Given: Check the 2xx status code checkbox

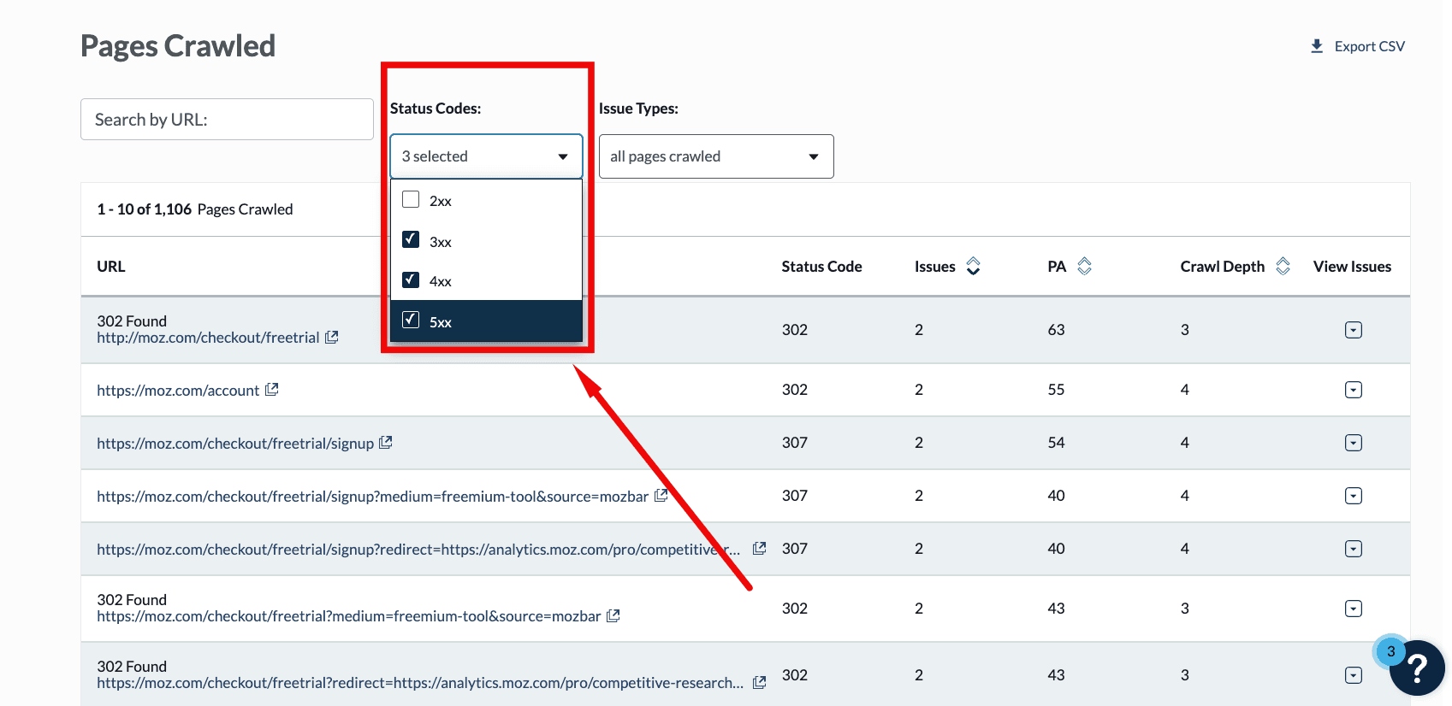Looking at the screenshot, I should [x=411, y=200].
